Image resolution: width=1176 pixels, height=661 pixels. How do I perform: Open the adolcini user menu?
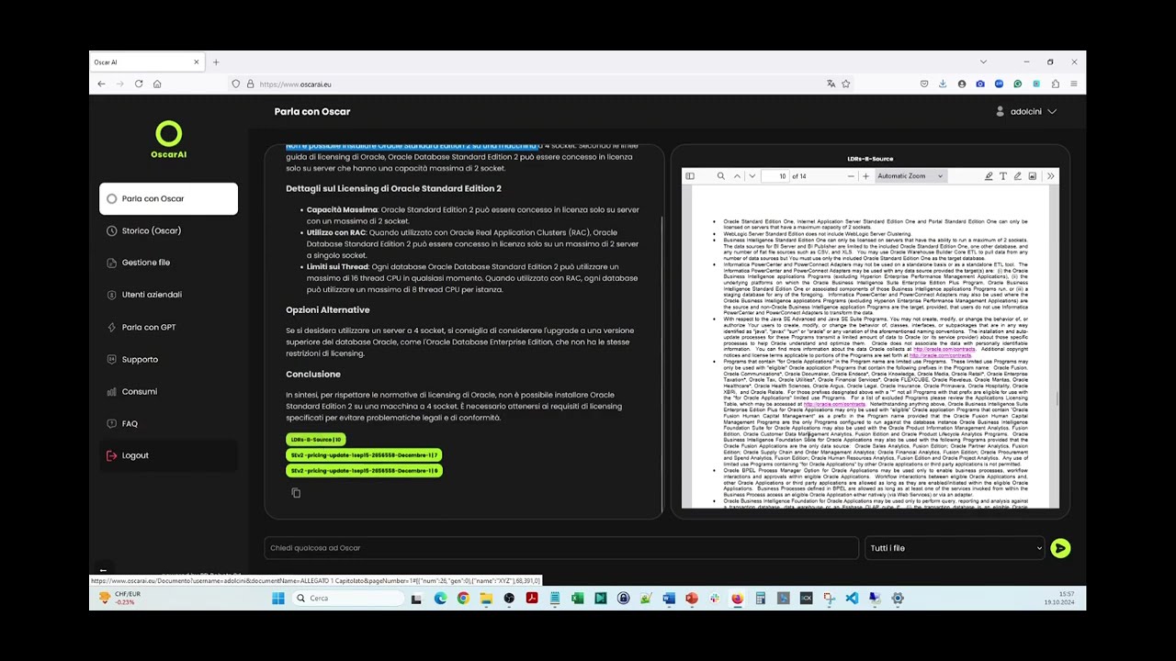(x=1026, y=112)
